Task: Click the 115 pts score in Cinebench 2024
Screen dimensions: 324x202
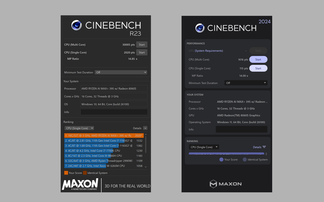Action: [x=244, y=68]
